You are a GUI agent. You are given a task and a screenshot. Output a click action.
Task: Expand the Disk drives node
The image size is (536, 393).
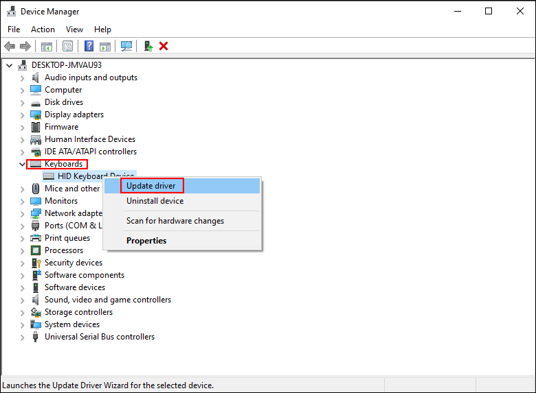click(23, 103)
